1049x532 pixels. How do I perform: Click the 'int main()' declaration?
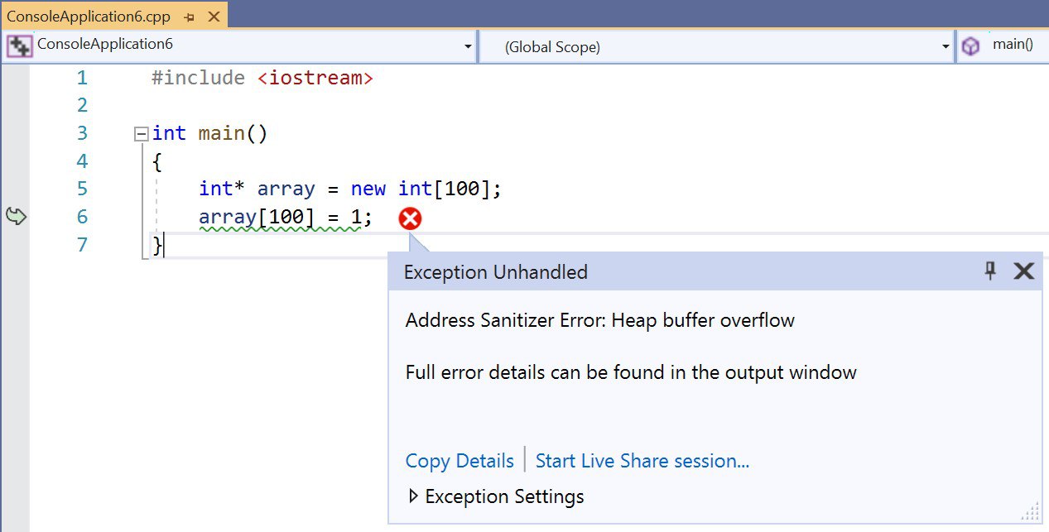tap(210, 133)
